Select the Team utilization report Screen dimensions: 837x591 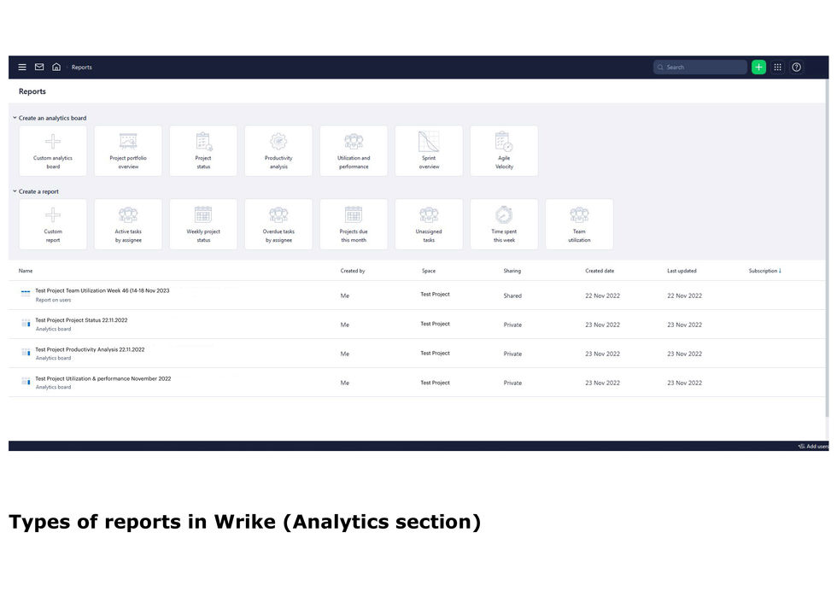580,225
